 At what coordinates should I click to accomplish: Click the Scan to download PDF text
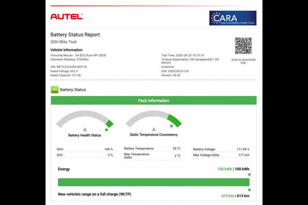(243, 61)
